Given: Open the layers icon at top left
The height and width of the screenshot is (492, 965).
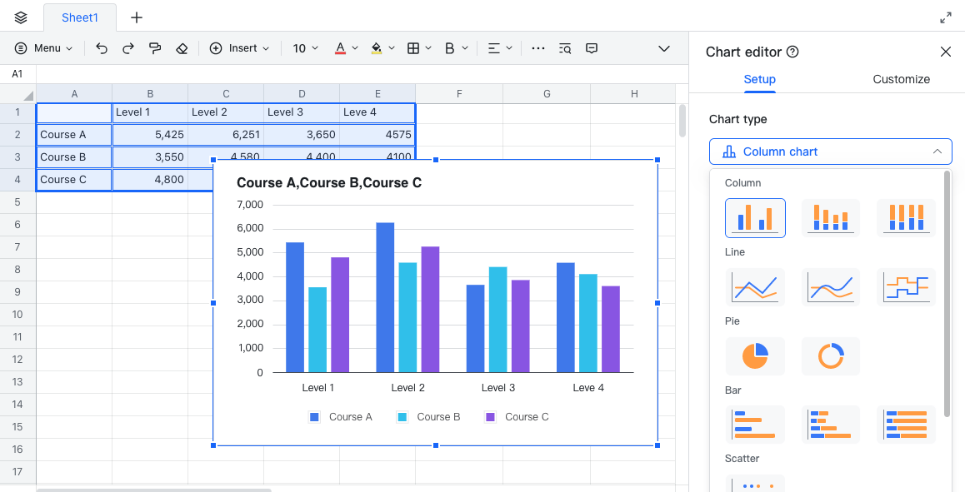Looking at the screenshot, I should (x=21, y=17).
